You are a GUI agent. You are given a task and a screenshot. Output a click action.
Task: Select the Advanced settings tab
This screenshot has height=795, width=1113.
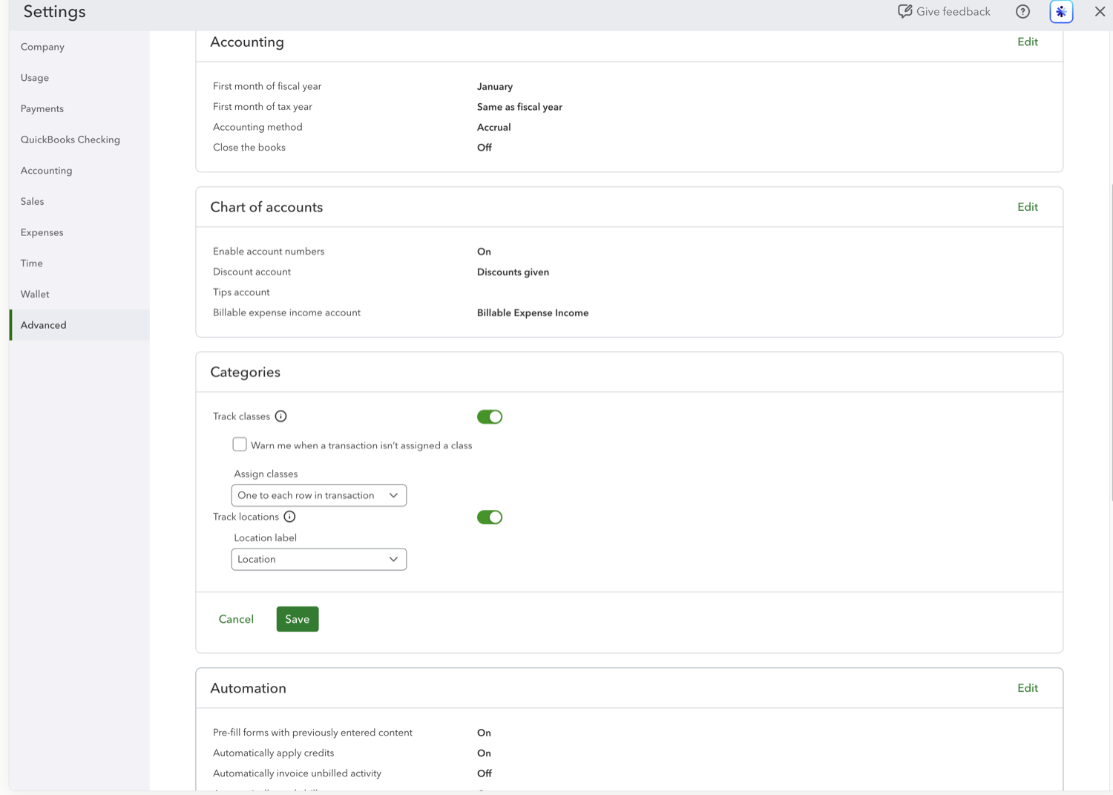[79, 325]
